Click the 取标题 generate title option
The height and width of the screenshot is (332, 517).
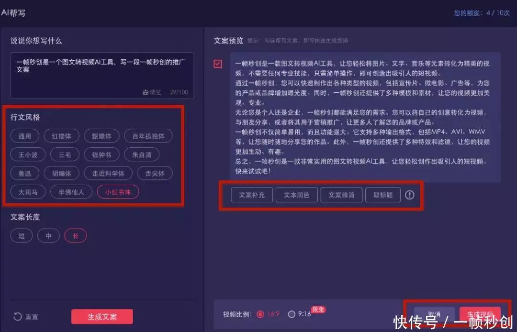383,195
